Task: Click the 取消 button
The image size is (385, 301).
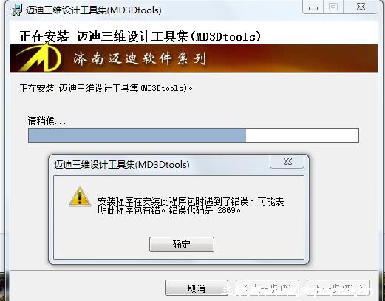Action: coord(197,288)
